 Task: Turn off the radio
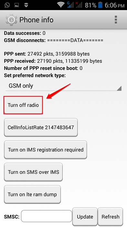click(23, 105)
